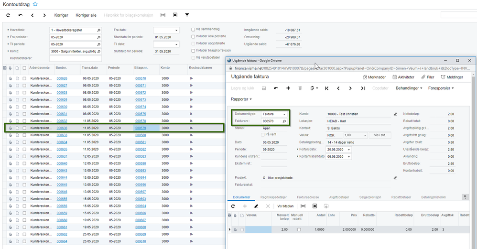This screenshot has width=477, height=249.
Task: Click the favorite star next to Kontoutdrag
Action: tap(35, 4)
